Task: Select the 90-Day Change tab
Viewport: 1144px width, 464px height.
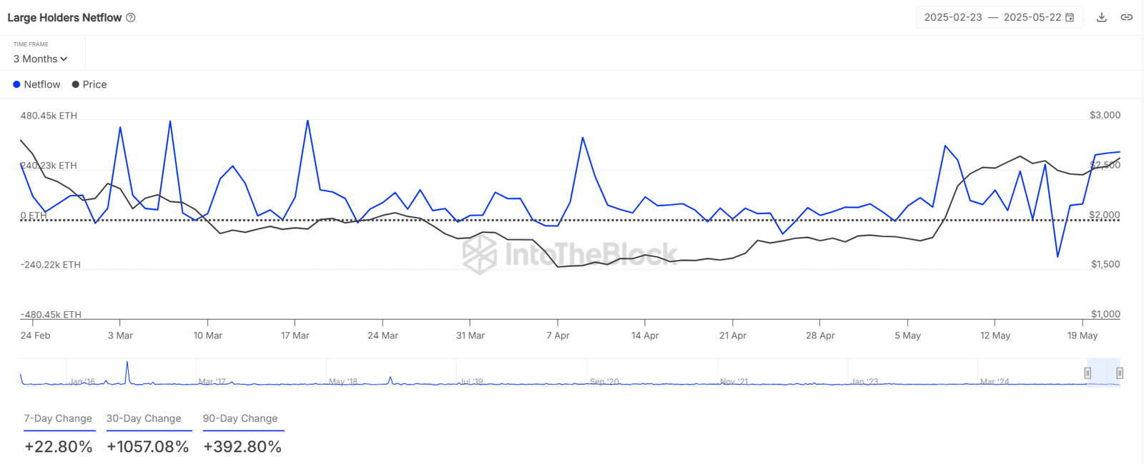Action: tap(240, 418)
